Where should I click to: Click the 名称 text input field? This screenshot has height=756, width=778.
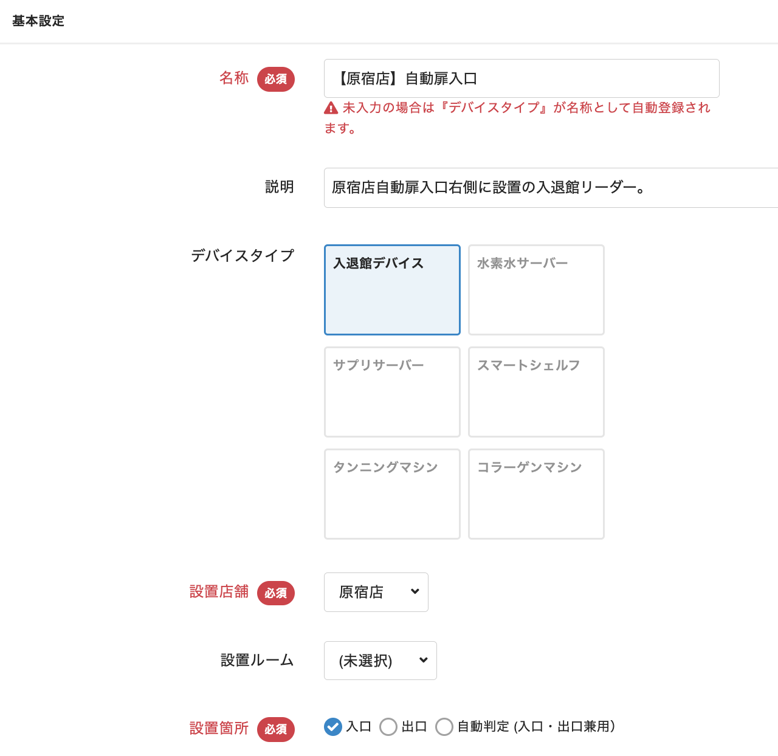click(522, 78)
